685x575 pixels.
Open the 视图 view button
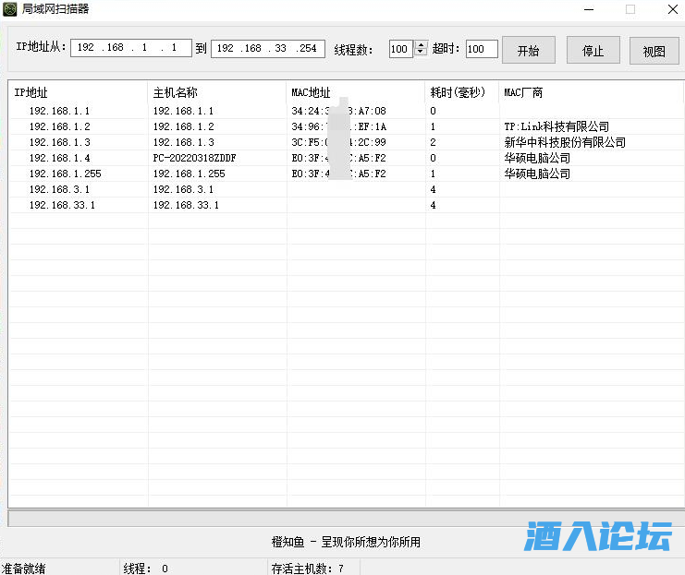coord(654,51)
